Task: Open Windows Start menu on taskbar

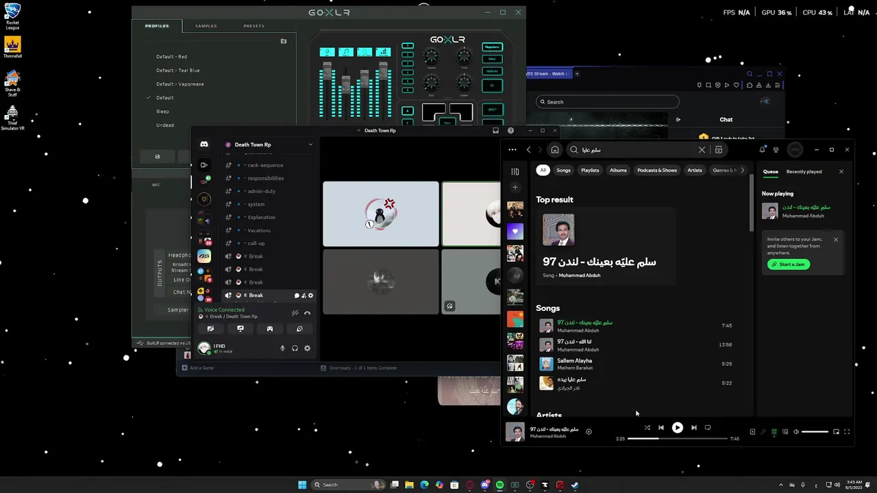Action: [x=302, y=485]
